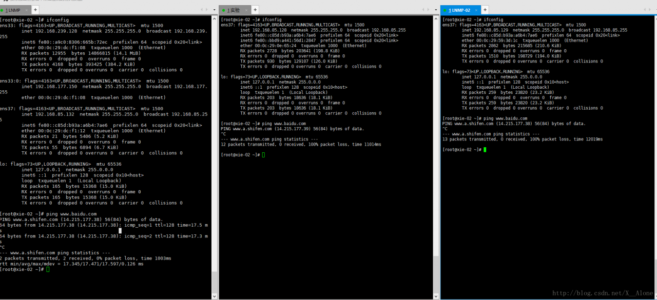Click '12 packets transmitted' line in 实验 terminal
The width and height of the screenshot is (657, 300).
[301, 145]
